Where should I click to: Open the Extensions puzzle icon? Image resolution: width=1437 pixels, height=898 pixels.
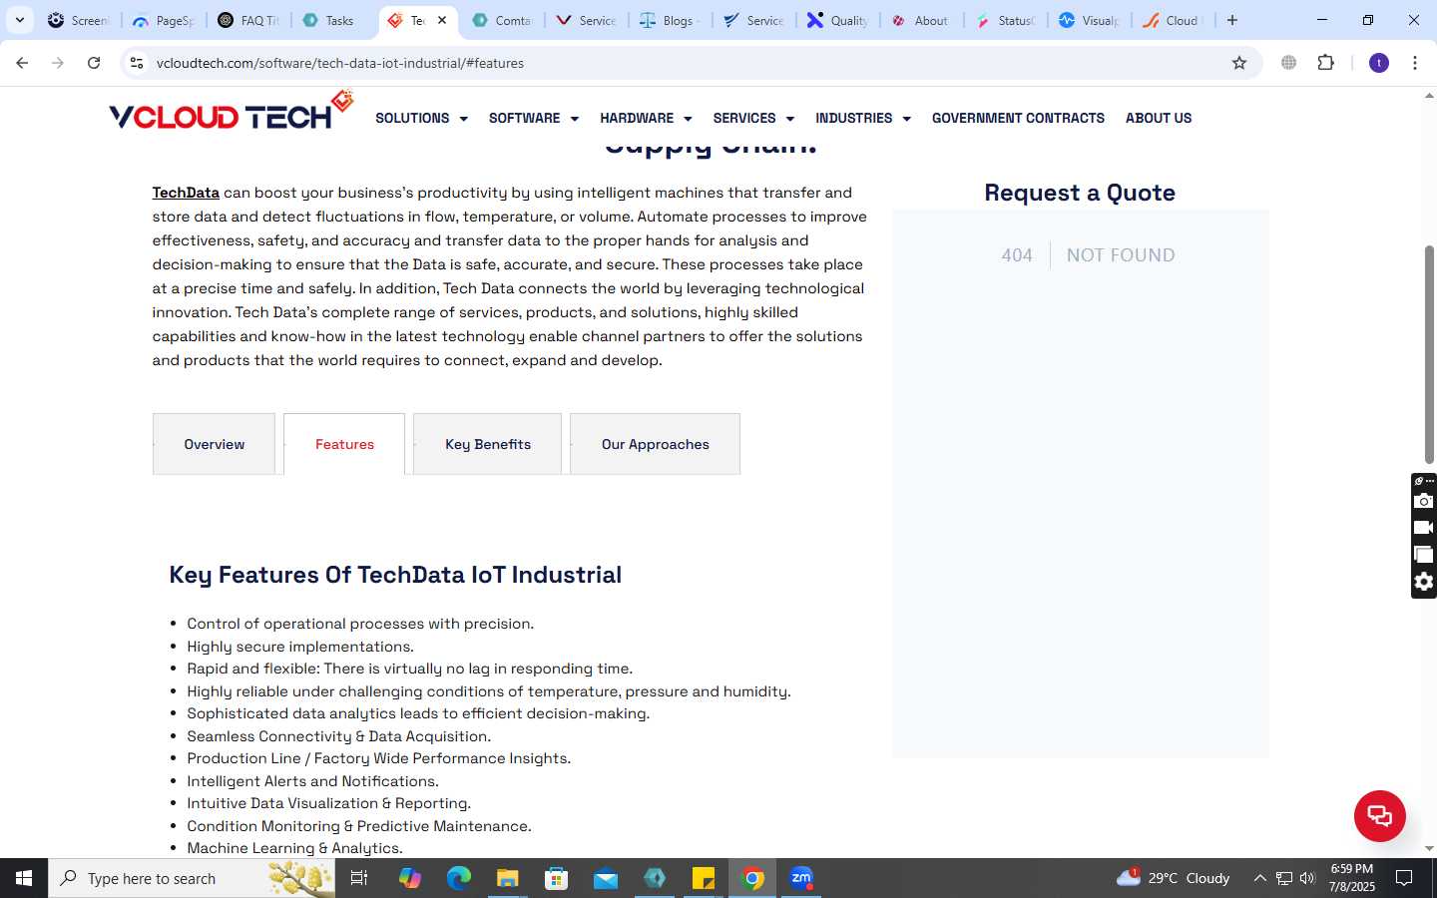pyautogui.click(x=1326, y=63)
